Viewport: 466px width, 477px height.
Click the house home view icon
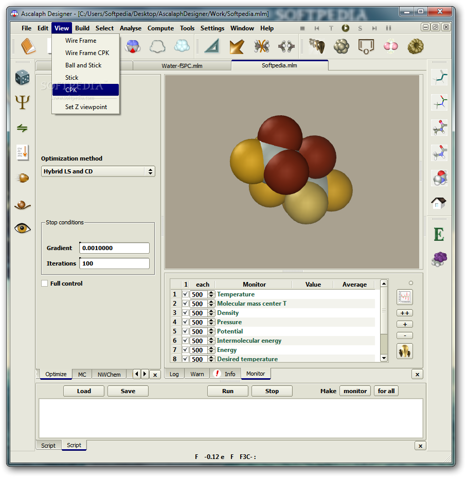(x=439, y=203)
